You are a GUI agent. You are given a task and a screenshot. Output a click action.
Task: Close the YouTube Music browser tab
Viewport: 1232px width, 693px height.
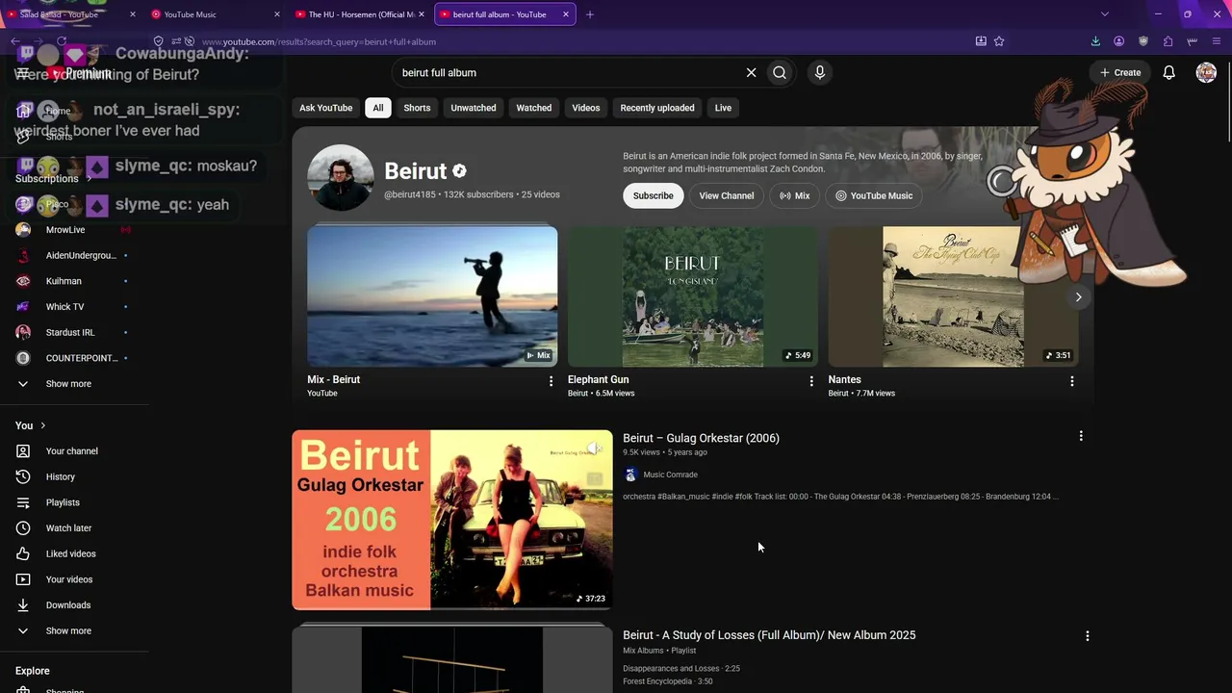point(277,14)
